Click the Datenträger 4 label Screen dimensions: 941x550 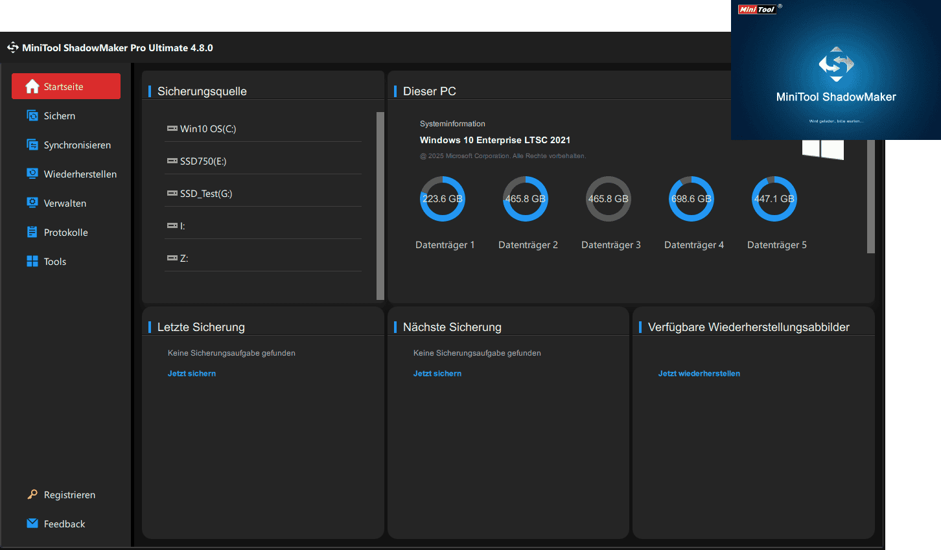coord(694,245)
